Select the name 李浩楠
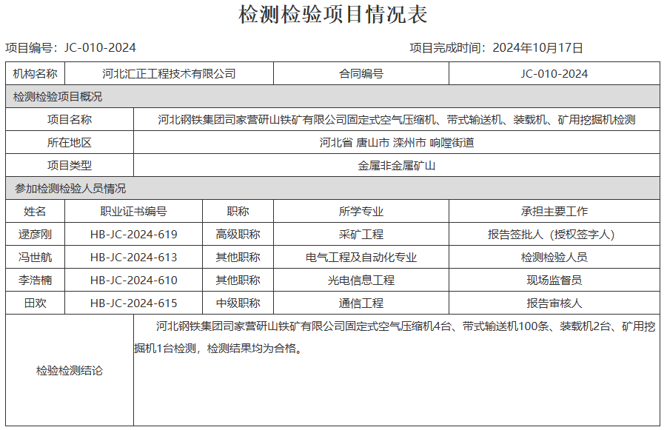The height and width of the screenshot is (430, 667). (36, 280)
